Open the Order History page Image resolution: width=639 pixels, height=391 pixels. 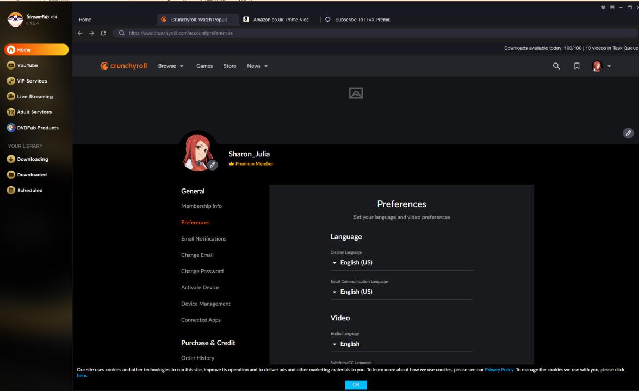[197, 358]
